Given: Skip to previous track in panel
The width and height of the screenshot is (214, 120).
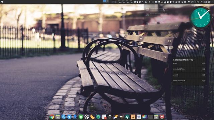Looking at the screenshot, I should click(135, 2).
